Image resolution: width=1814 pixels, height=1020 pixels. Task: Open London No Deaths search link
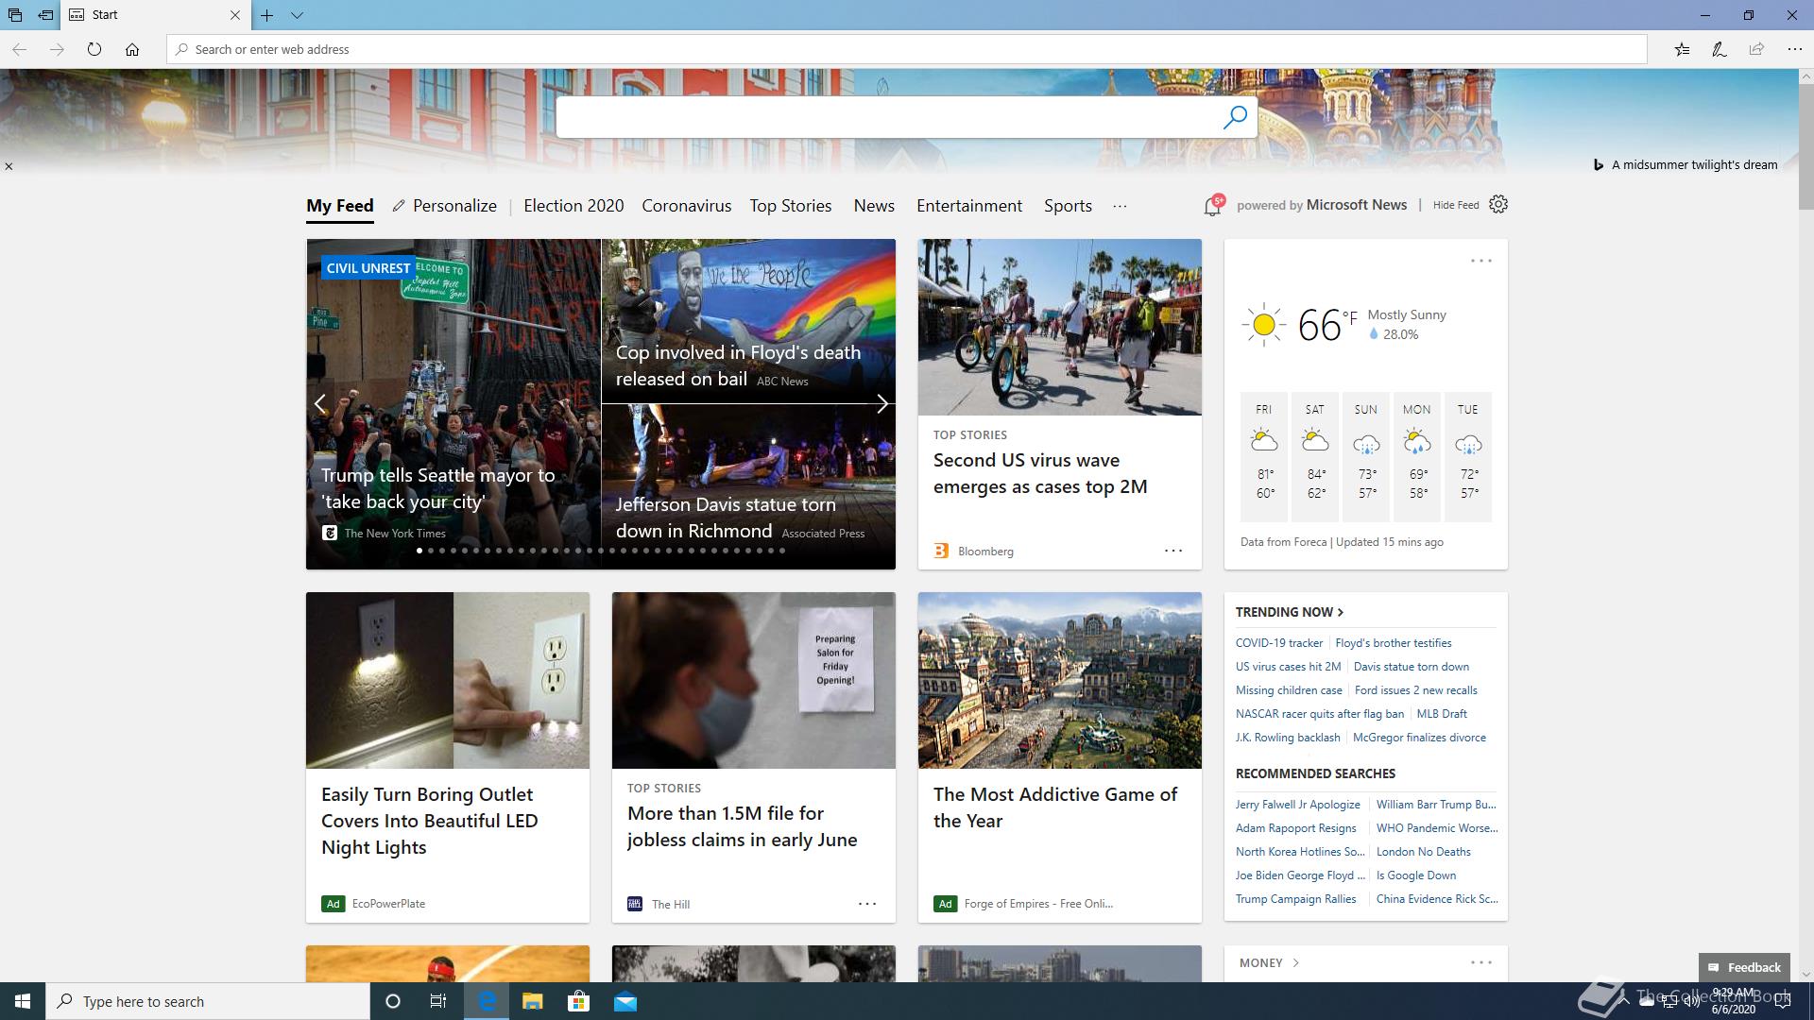1424,852
